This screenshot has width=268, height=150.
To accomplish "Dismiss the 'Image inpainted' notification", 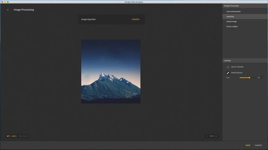I will tap(136, 20).
